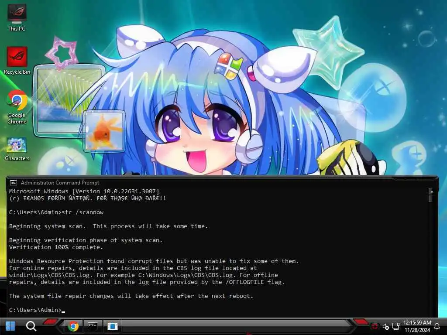Click the line mentioning /OFFLOGFILE flag

[147, 282]
